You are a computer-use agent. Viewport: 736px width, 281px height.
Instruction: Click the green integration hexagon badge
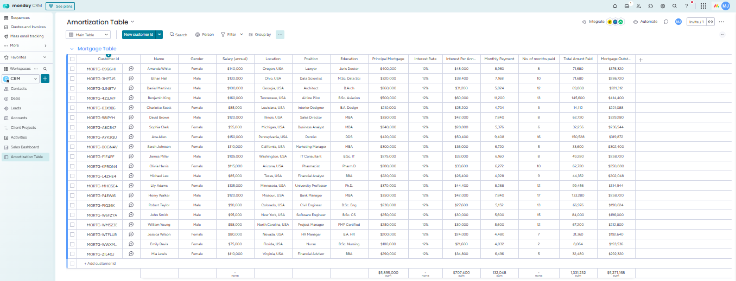coord(620,22)
